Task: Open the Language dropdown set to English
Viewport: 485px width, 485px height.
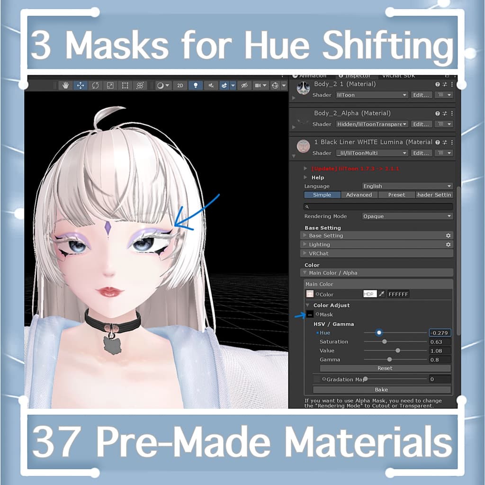Action: click(x=407, y=186)
